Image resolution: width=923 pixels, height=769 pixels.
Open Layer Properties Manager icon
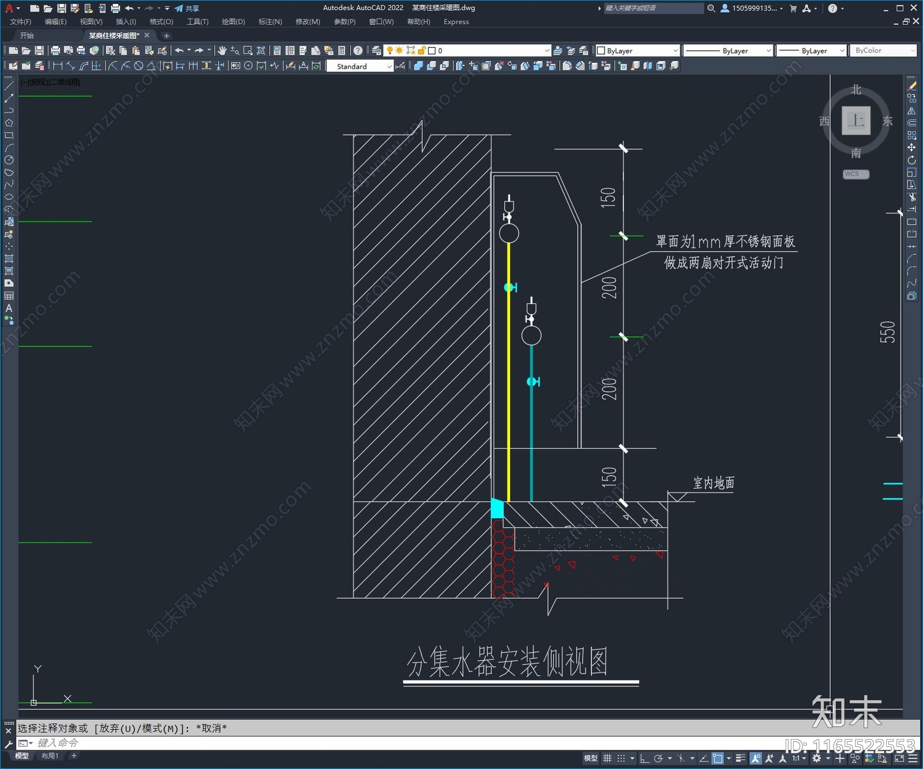pyautogui.click(x=376, y=51)
